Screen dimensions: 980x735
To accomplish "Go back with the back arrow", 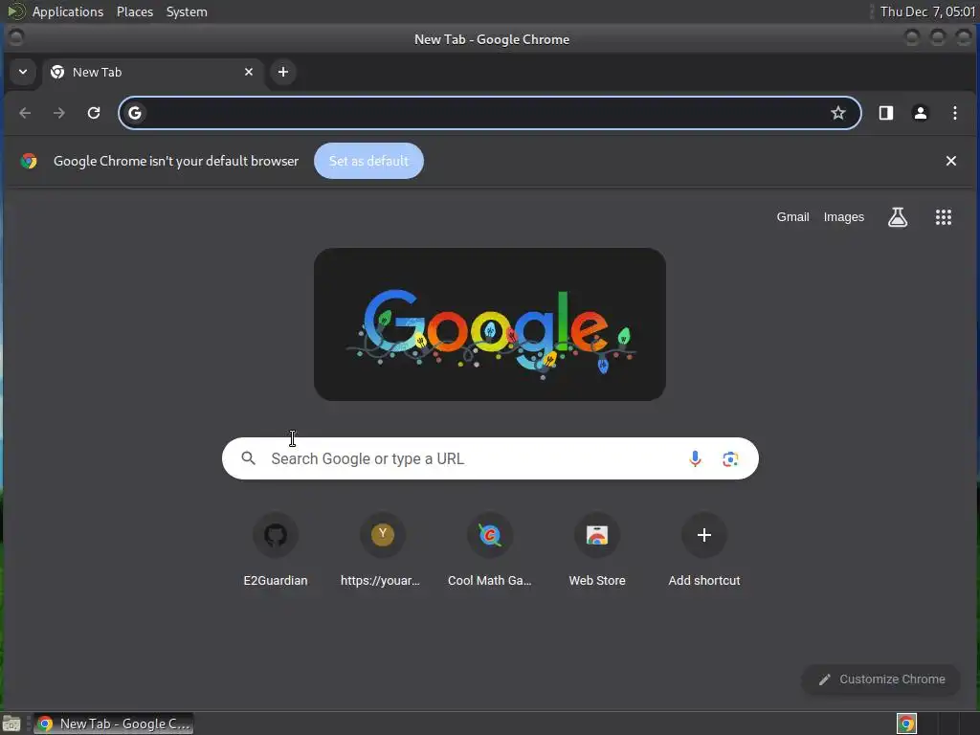I will (25, 113).
